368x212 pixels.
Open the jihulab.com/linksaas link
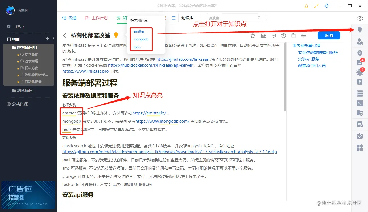click(182, 59)
